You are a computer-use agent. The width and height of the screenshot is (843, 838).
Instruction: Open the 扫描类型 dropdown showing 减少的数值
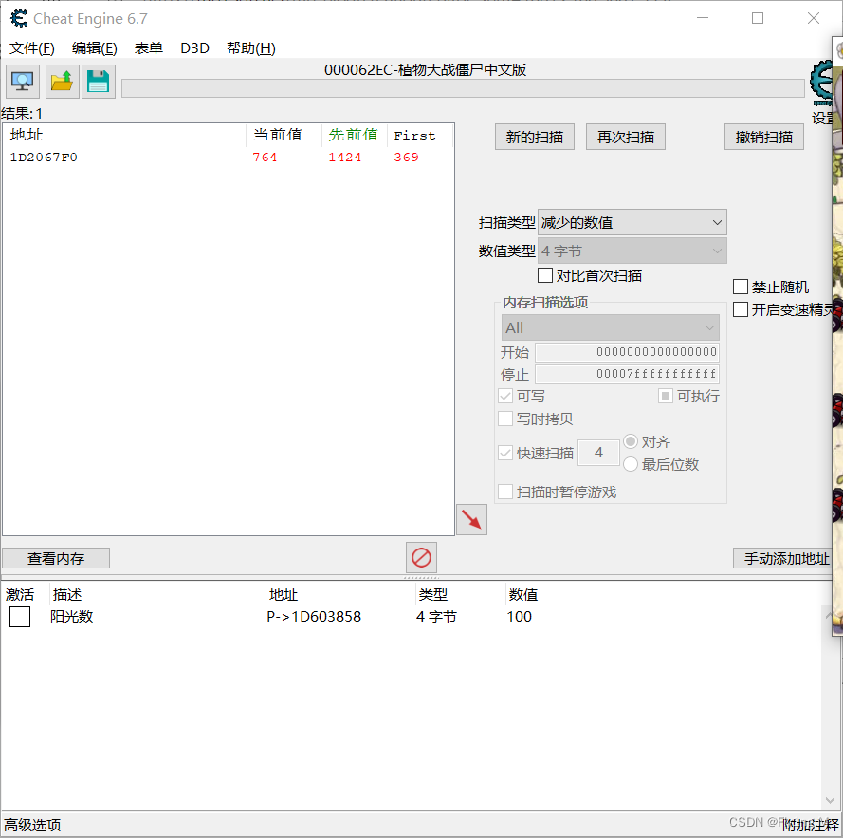632,222
